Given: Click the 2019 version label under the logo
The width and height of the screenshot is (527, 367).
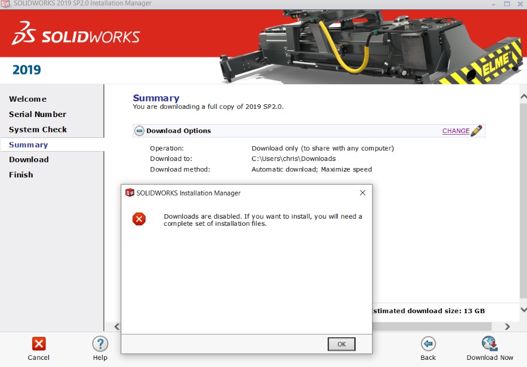Looking at the screenshot, I should point(26,70).
